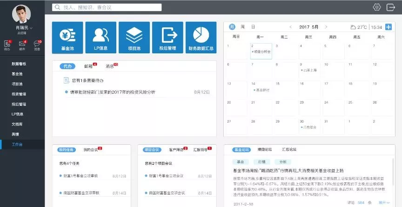402x207 pixels.
Task: Click the forum panel scrollbar
Action: (393, 171)
